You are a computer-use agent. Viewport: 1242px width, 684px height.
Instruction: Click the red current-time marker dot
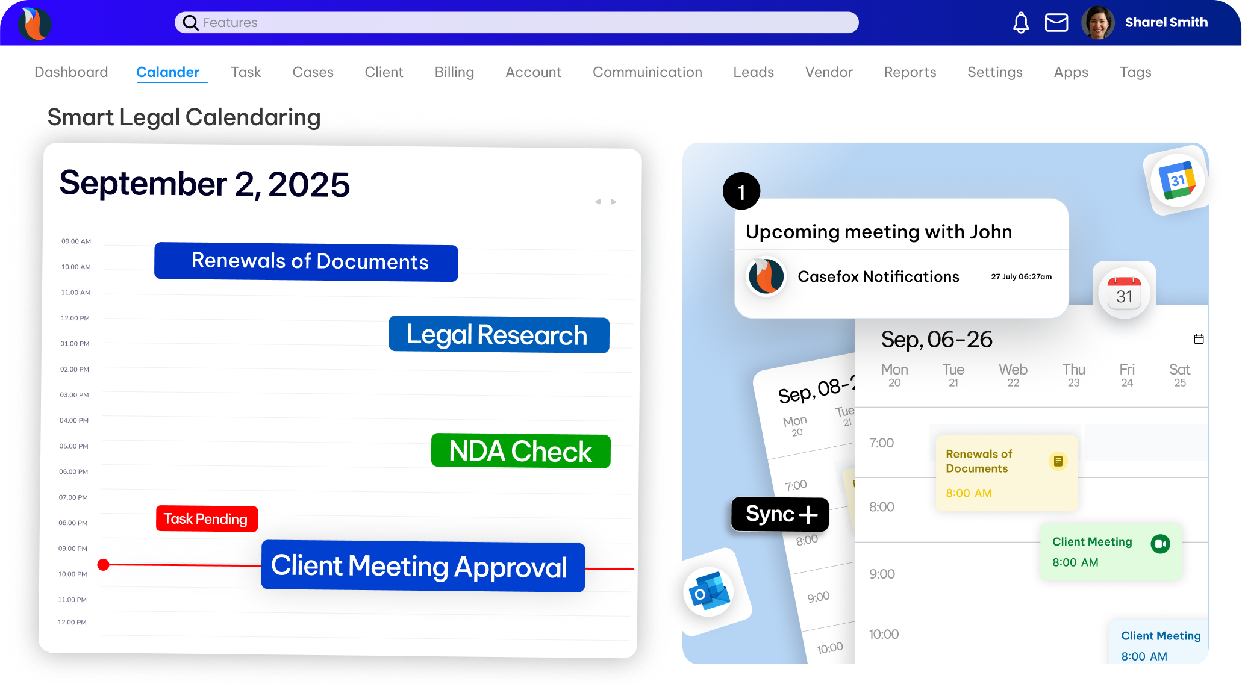coord(104,564)
